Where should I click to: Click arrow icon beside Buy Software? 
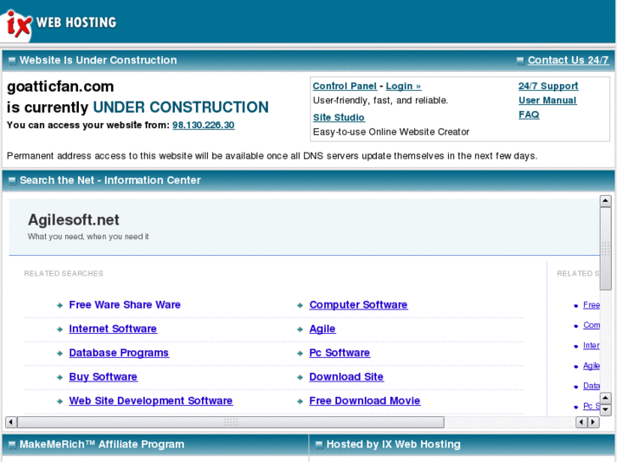(x=59, y=377)
